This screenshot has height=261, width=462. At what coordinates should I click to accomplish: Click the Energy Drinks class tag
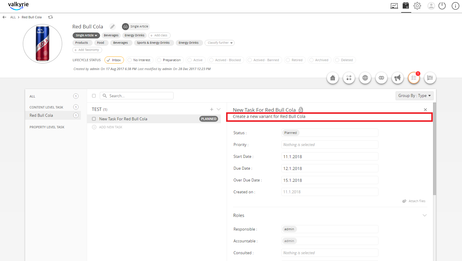click(x=134, y=35)
